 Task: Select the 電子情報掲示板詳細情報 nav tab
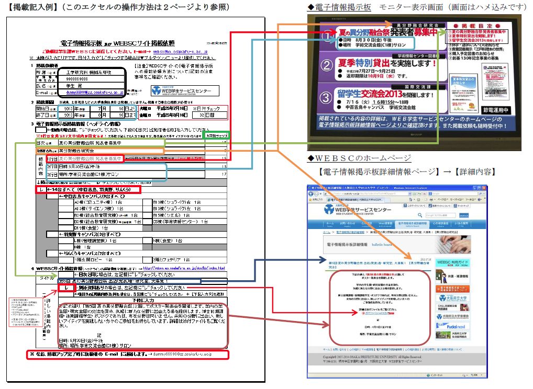[x=412, y=224]
